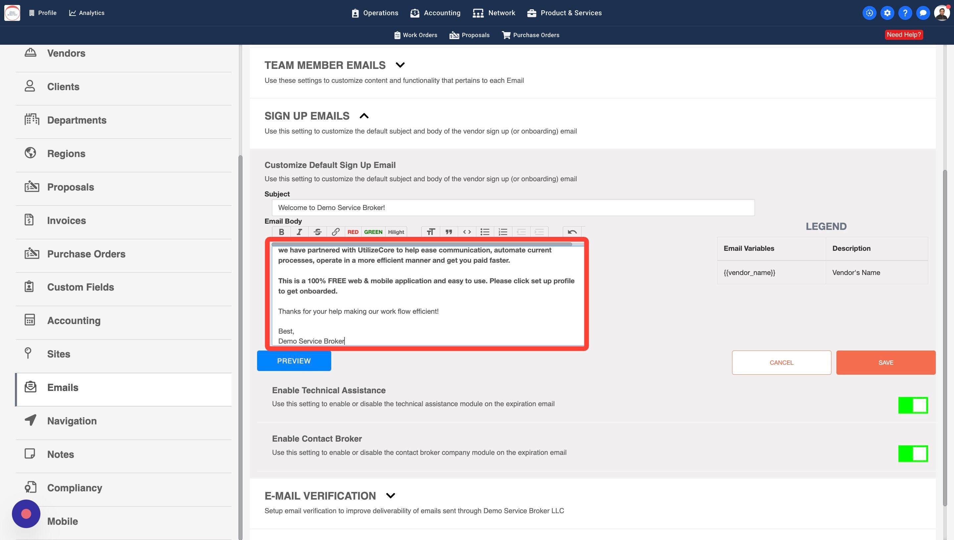Turn off the Enable Contact Broker switch
Image resolution: width=954 pixels, height=540 pixels.
(913, 454)
